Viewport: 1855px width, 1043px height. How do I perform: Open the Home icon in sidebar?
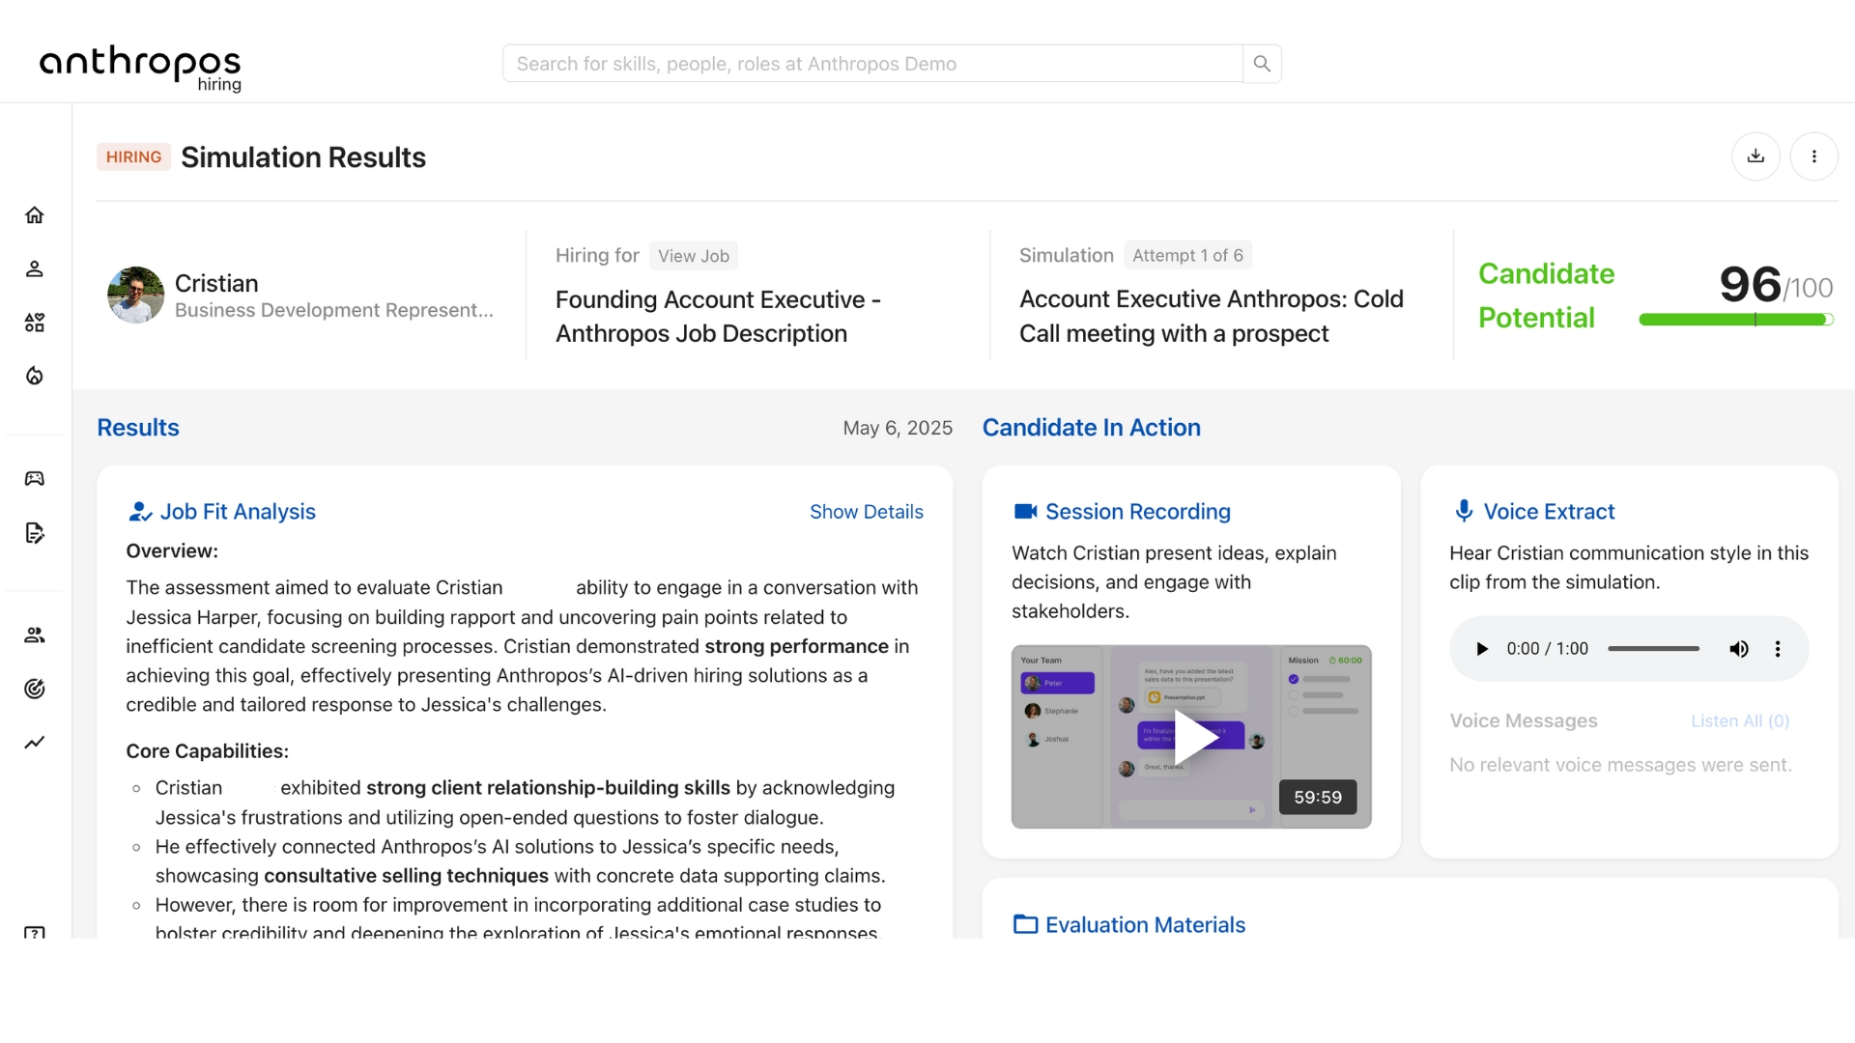coord(35,215)
